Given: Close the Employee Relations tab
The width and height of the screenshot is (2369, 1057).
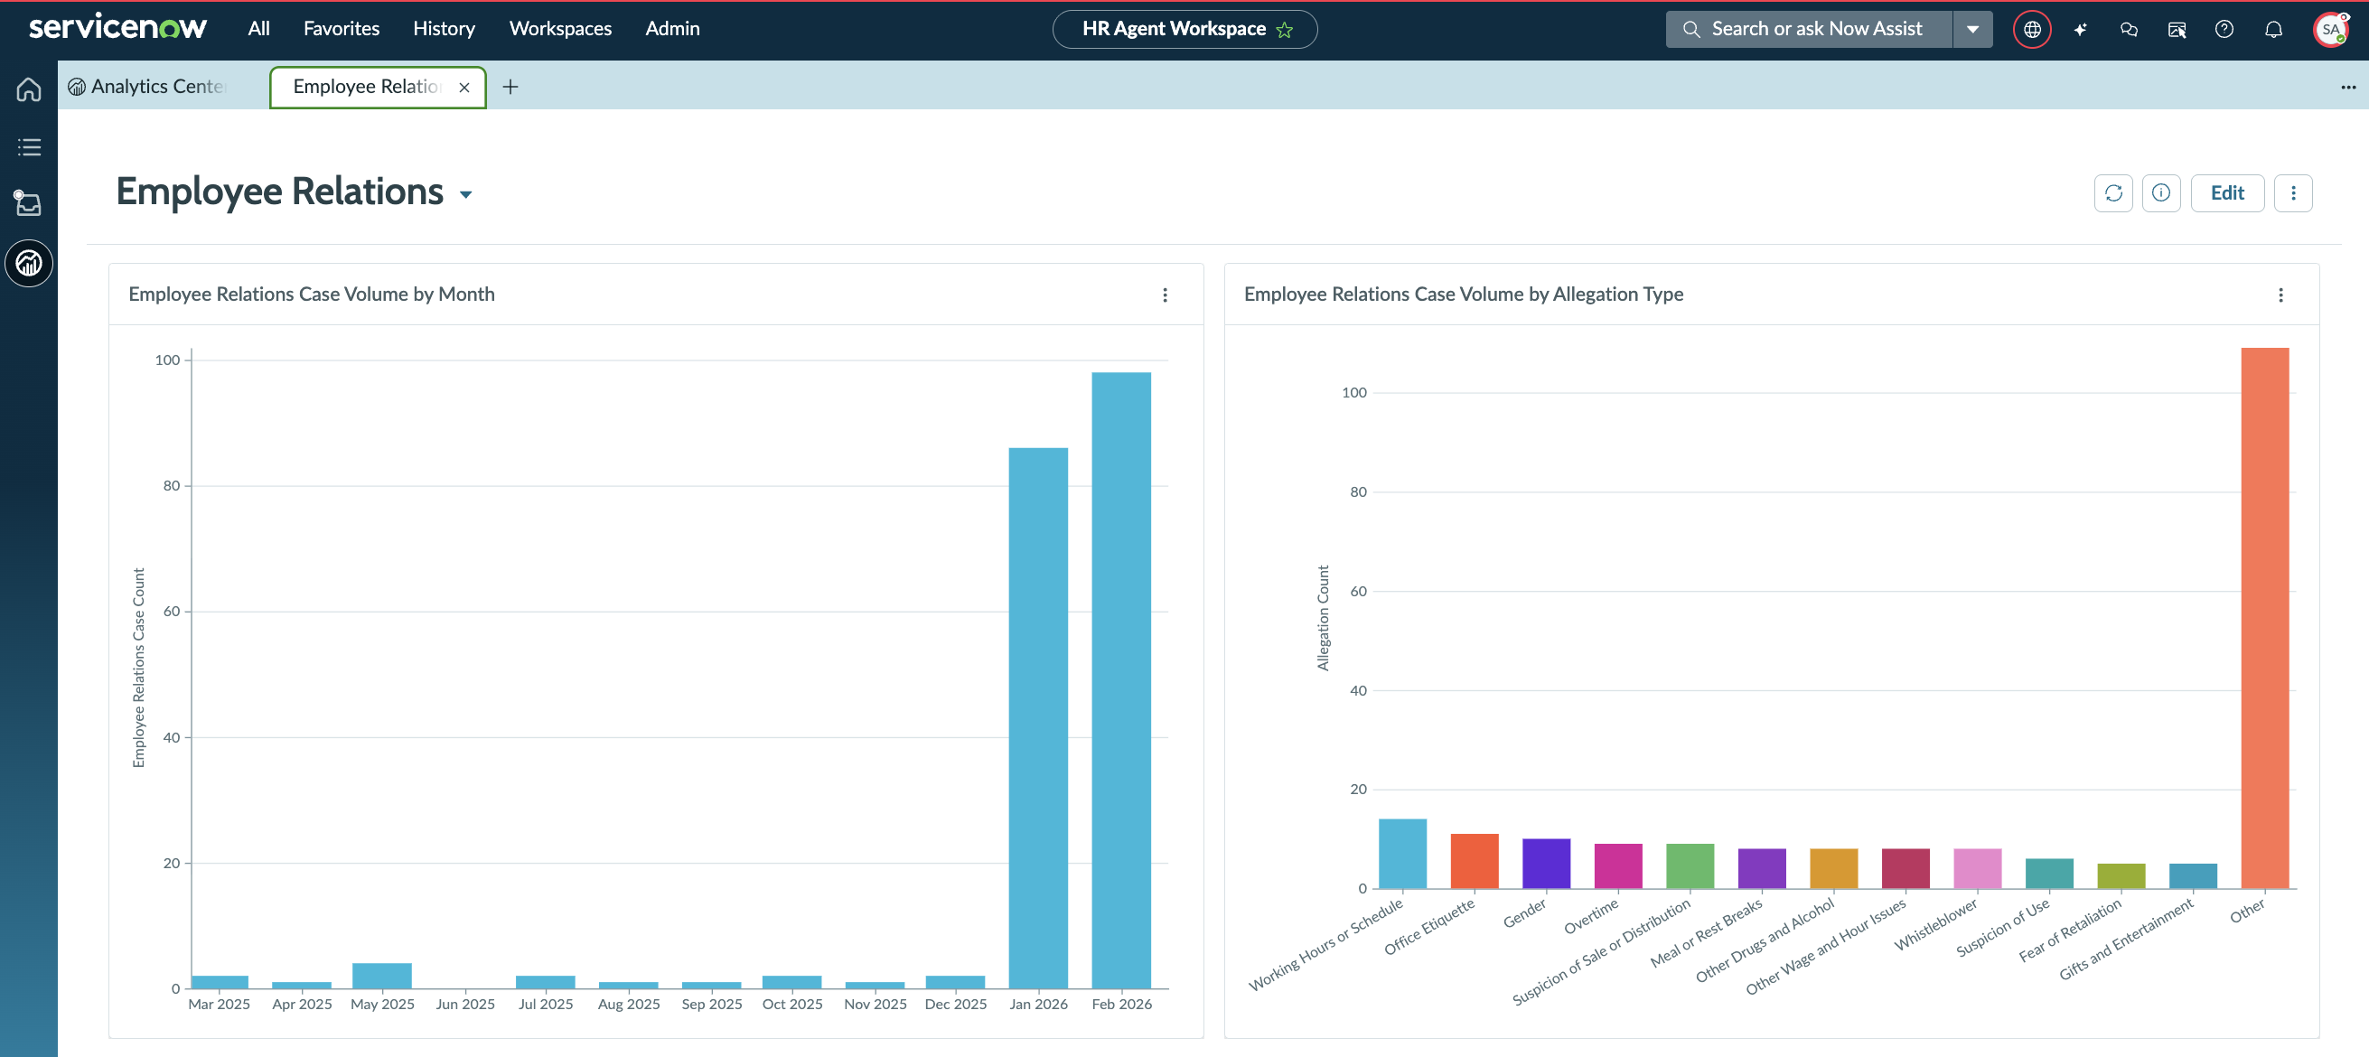Looking at the screenshot, I should [x=464, y=88].
